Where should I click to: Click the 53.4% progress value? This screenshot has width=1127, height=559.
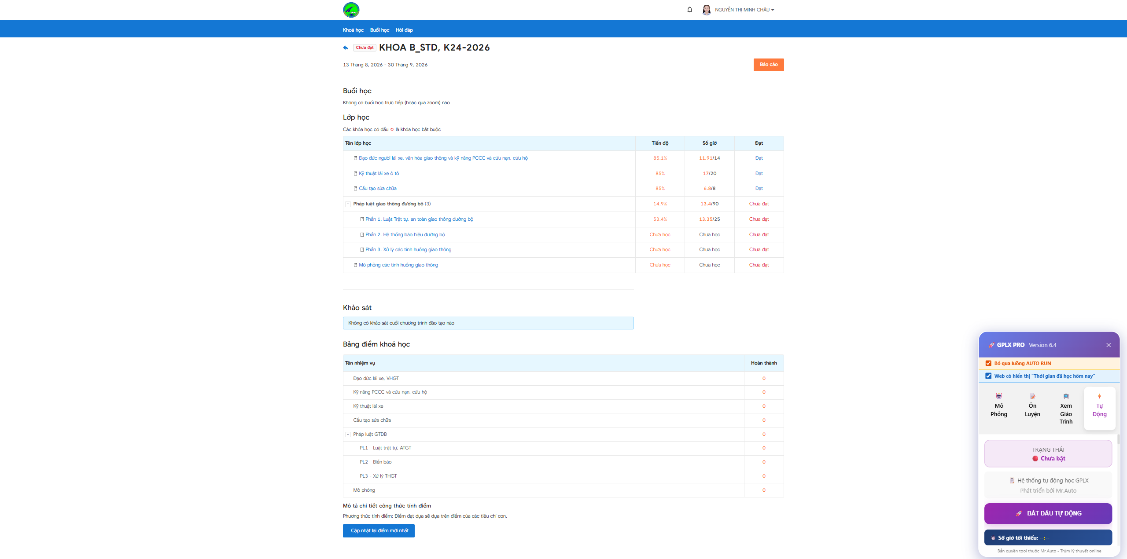[x=660, y=219]
